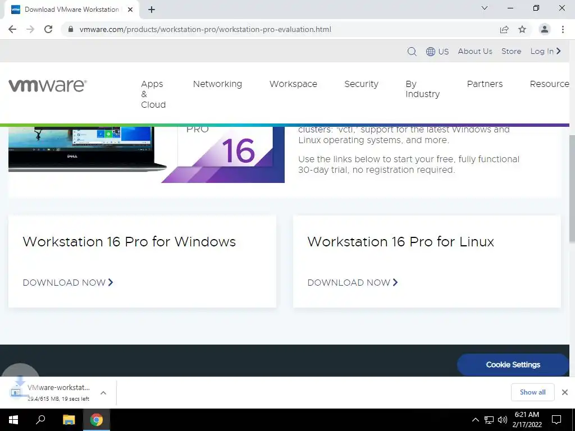This screenshot has height=431, width=575.
Task: Open the tab search dropdown arrow
Action: pos(485,8)
